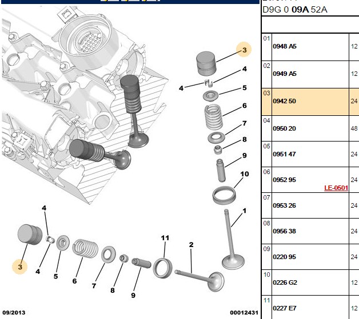This screenshot has height=319, width=359.
Task: Click quantity 12 in the 0948 A5 row
Action: point(354,46)
